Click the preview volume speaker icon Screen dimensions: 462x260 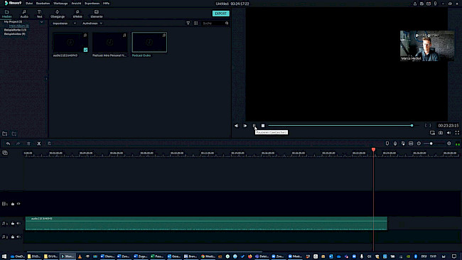(448, 133)
